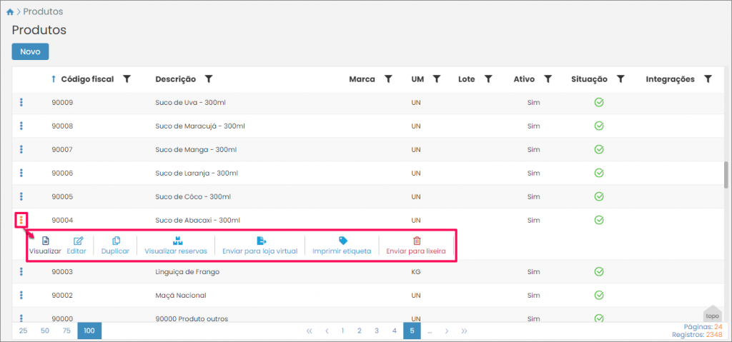Set 50 records per page
Viewport: 732px width, 342px height.
45,331
